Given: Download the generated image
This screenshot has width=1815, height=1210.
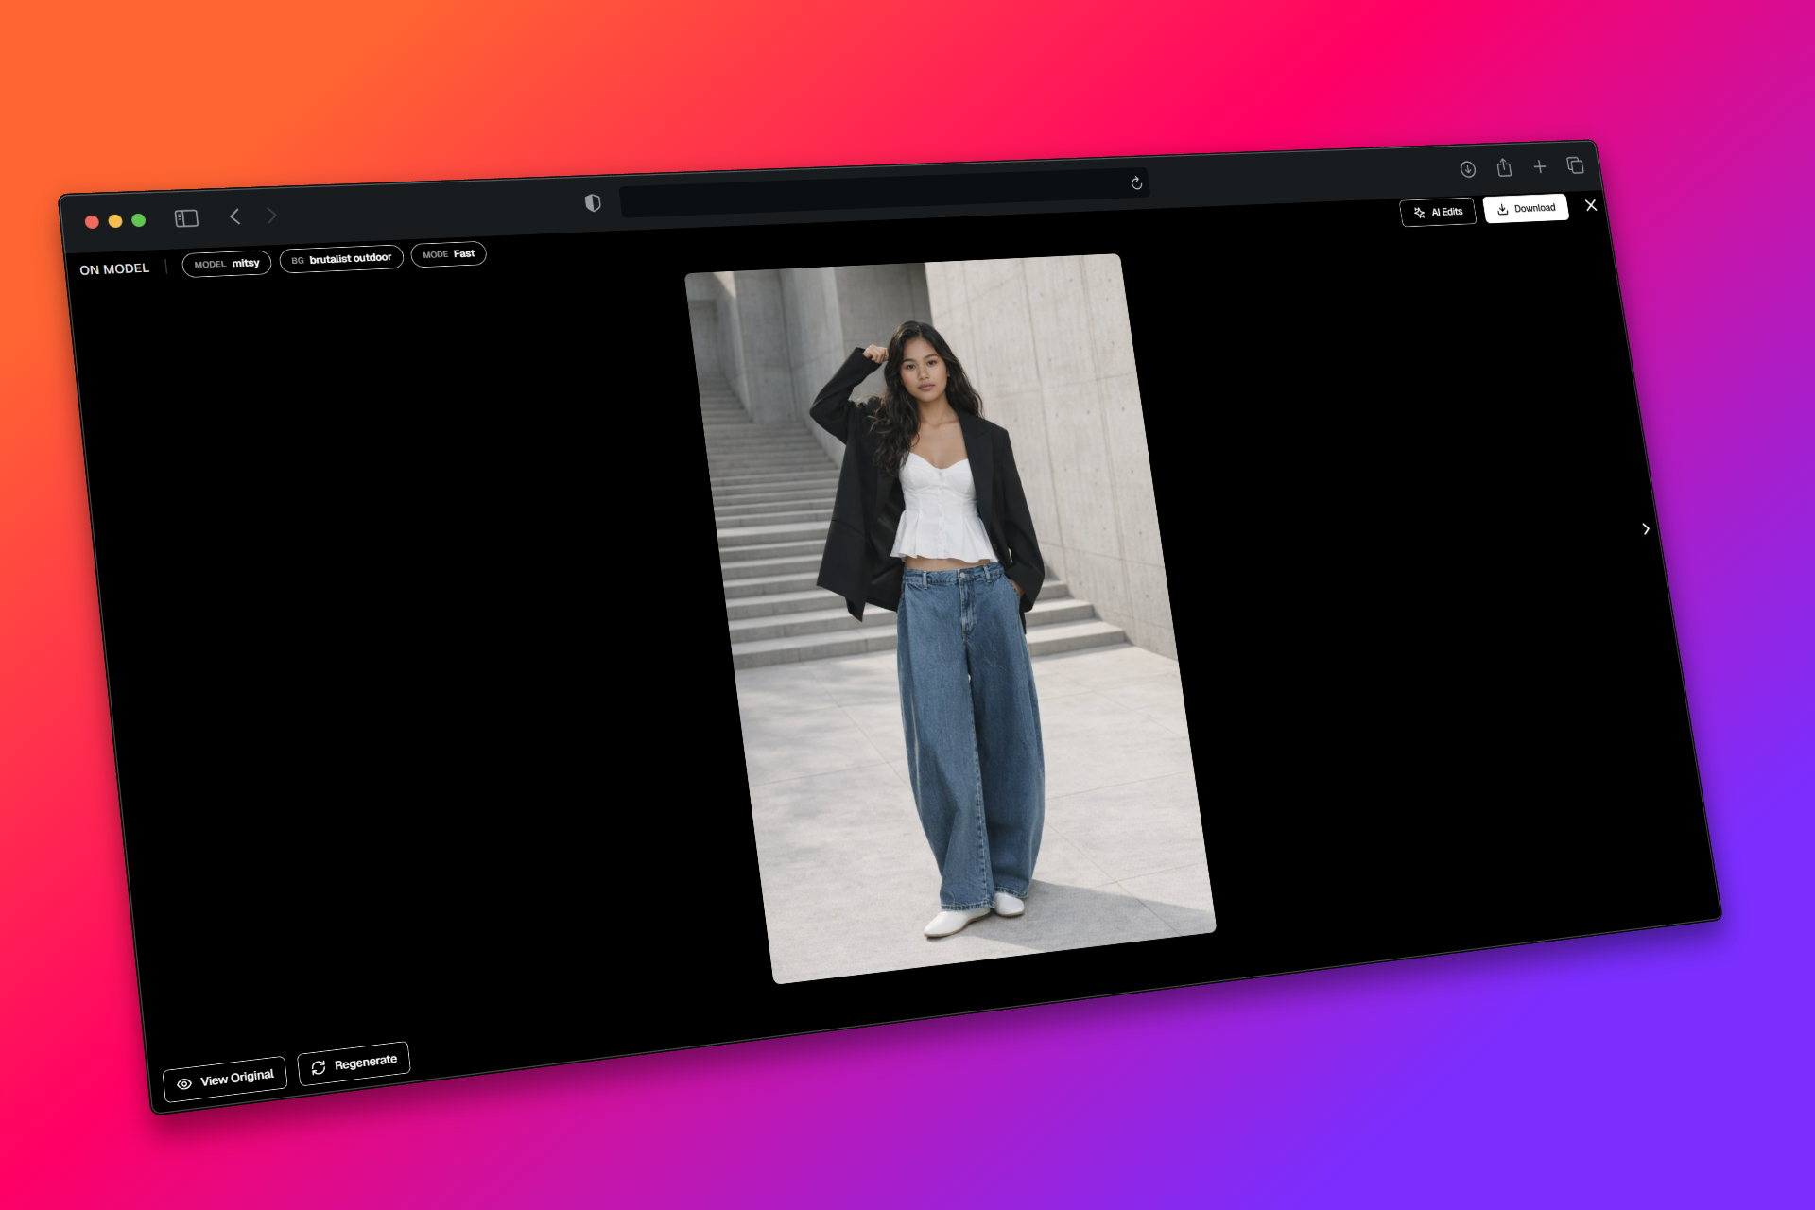Looking at the screenshot, I should coord(1526,208).
